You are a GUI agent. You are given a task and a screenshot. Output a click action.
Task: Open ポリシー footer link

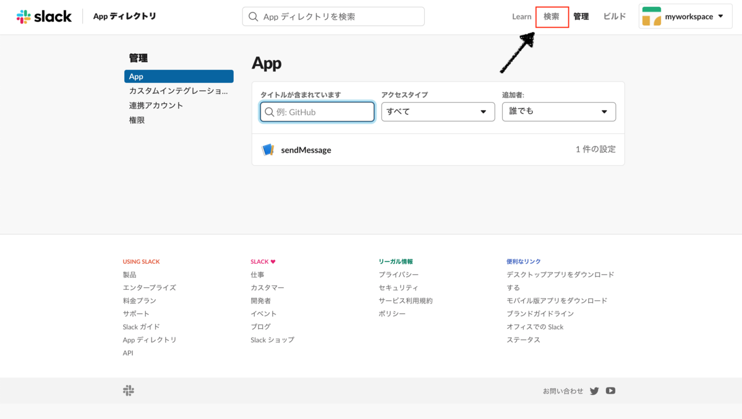392,313
